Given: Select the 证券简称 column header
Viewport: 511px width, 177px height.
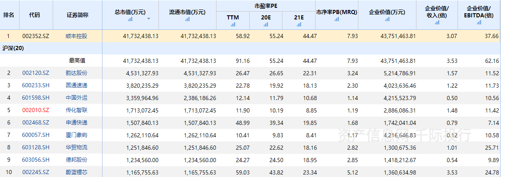Looking at the screenshot, I should point(78,15).
